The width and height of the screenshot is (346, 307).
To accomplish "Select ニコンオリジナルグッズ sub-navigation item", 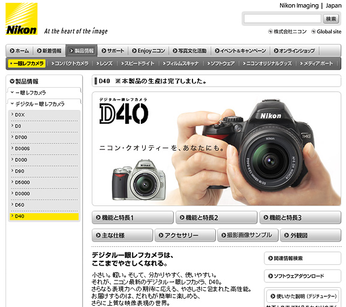I will [267, 64].
